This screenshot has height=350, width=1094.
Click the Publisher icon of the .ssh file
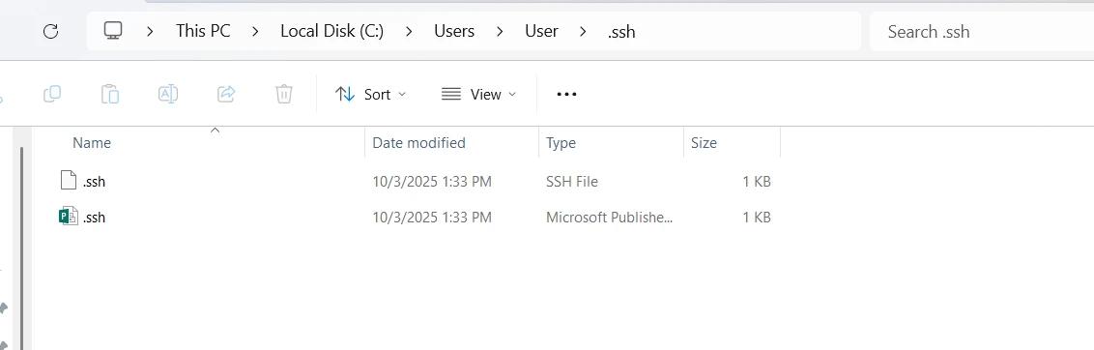coord(69,217)
